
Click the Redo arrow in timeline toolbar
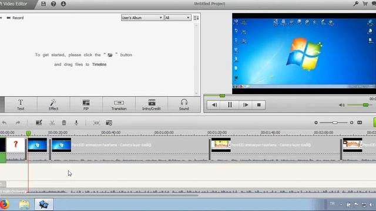click(x=18, y=122)
